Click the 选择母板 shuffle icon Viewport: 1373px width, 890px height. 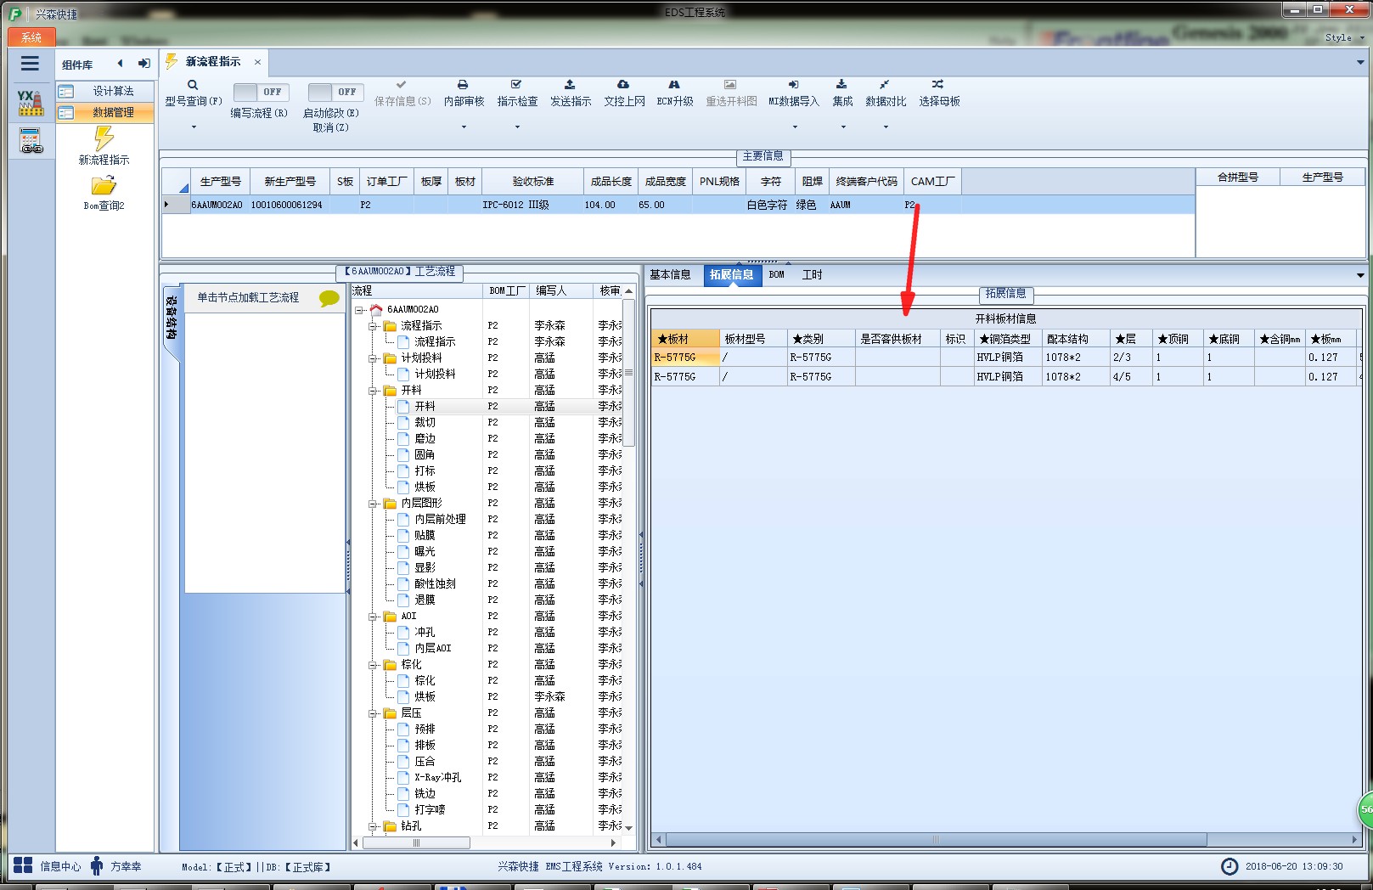pos(937,85)
